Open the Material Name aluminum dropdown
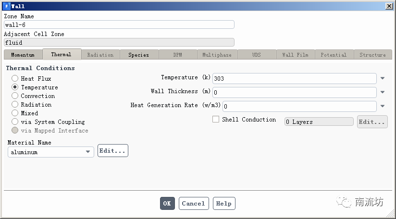 pos(88,152)
